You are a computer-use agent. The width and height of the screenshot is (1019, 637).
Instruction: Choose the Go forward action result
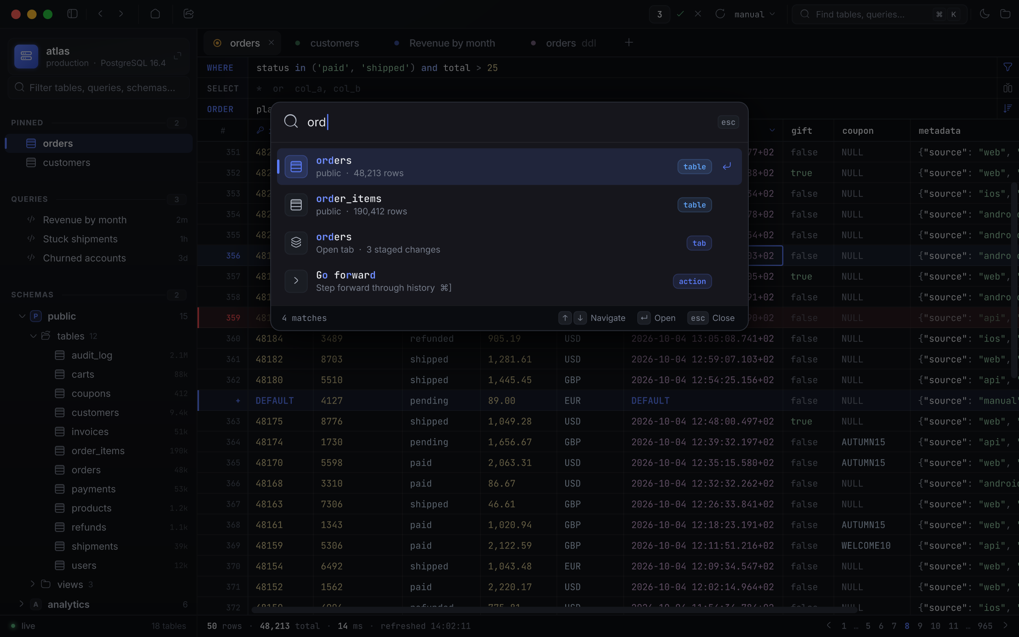tap(509, 281)
